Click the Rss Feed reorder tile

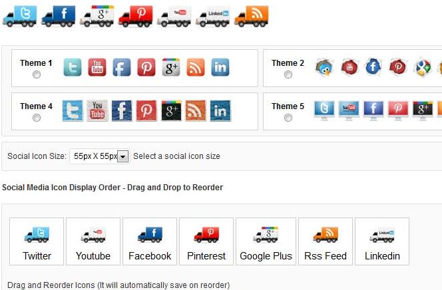(x=326, y=241)
